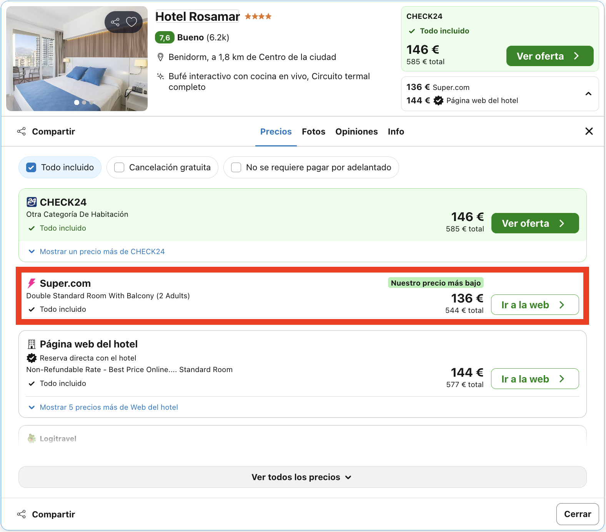Click first photo carousel dot
Viewport: 606px width, 532px height.
[77, 102]
